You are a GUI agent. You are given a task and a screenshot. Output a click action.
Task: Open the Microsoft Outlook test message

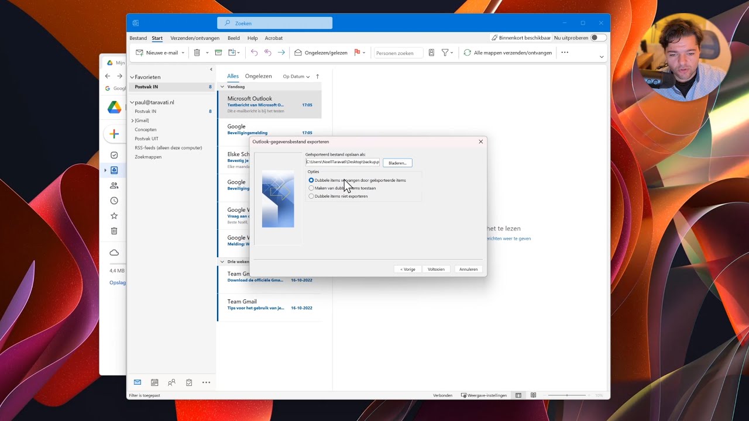pos(269,105)
